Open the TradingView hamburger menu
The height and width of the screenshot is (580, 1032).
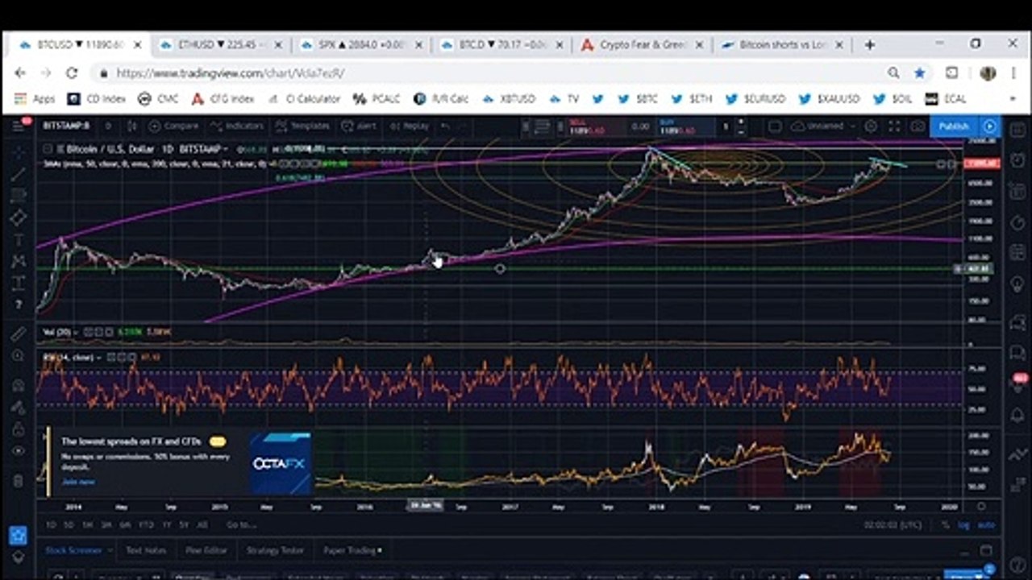(19, 126)
